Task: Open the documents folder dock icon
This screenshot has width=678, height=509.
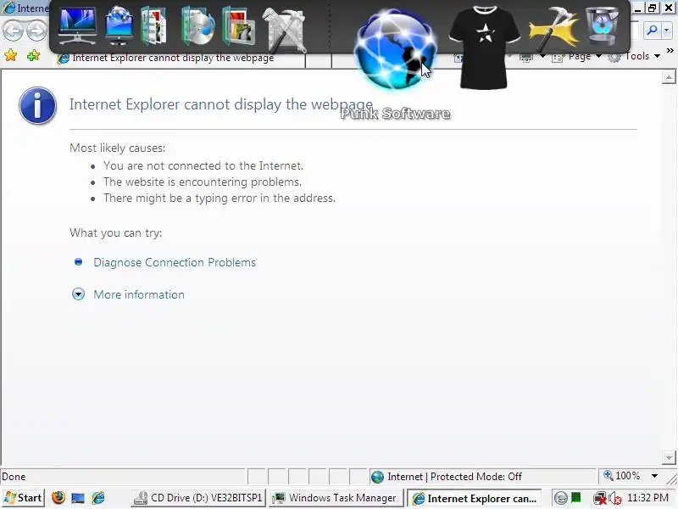Action: pos(153,26)
